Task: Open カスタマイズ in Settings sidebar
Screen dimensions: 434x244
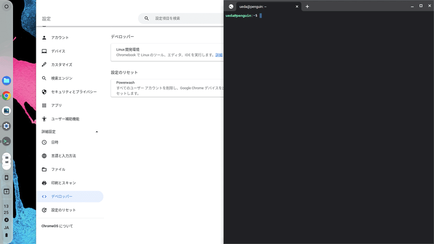Action: coord(61,65)
